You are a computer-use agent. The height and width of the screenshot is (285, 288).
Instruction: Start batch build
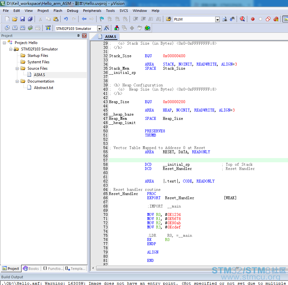(30, 28)
